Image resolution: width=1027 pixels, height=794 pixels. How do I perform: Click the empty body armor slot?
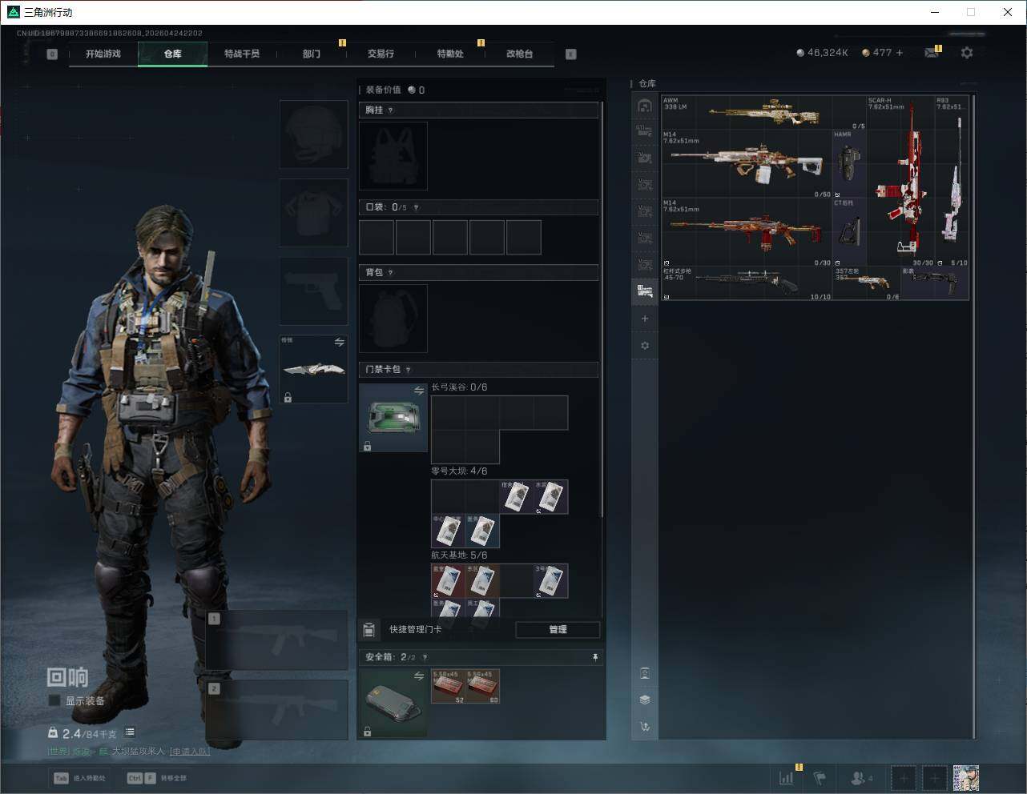pos(314,213)
